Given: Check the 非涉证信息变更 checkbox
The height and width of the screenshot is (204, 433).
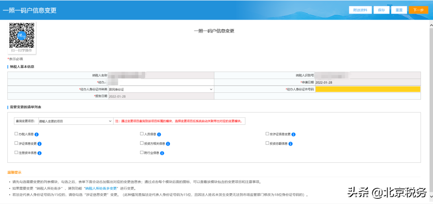Looking at the screenshot, I should 267,134.
